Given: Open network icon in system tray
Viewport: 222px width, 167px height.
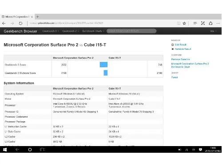Looking at the screenshot, I should click(187, 150).
